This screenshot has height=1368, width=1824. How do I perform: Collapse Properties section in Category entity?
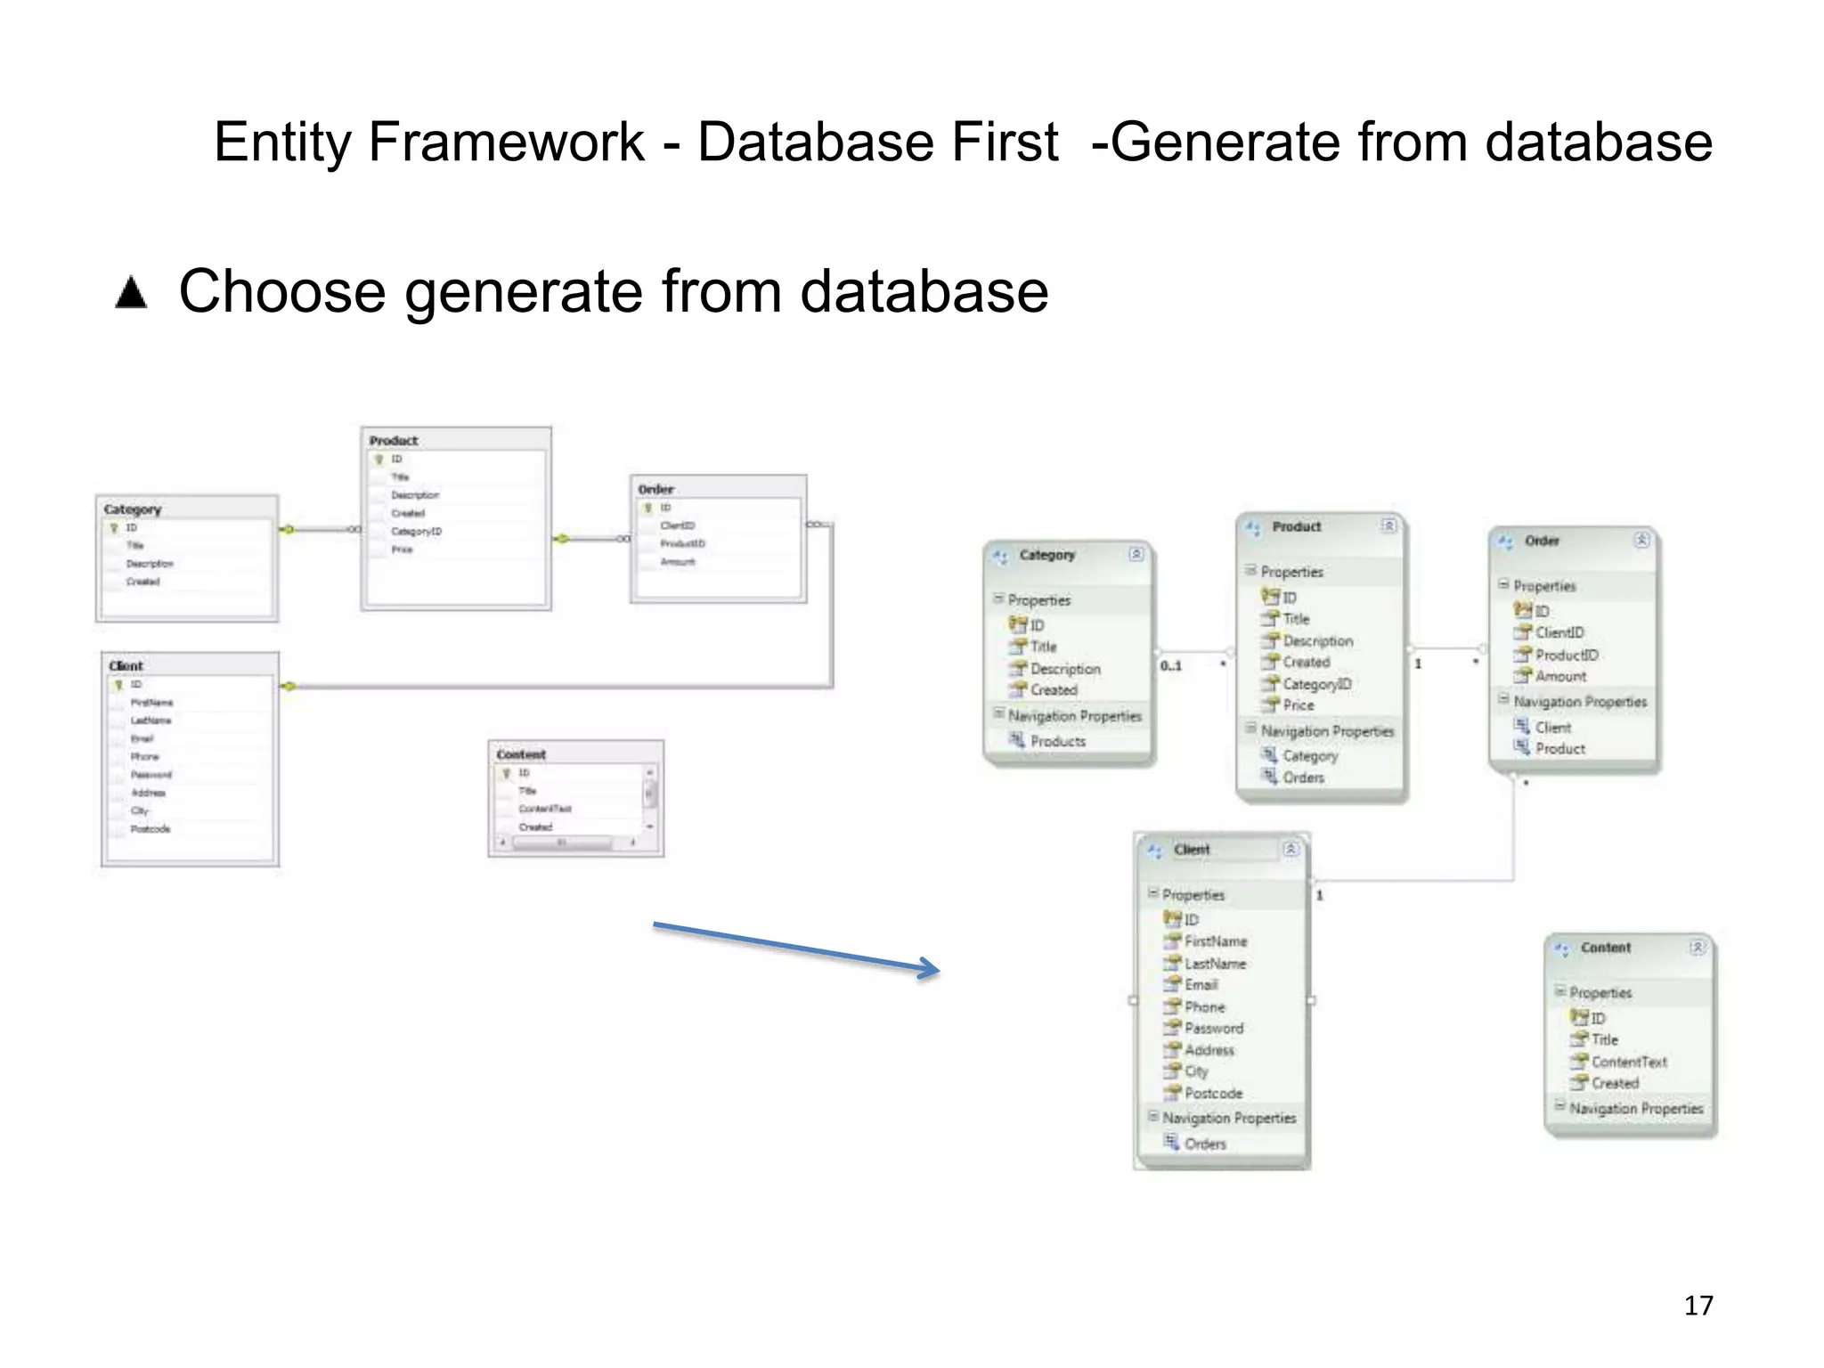coord(998,599)
